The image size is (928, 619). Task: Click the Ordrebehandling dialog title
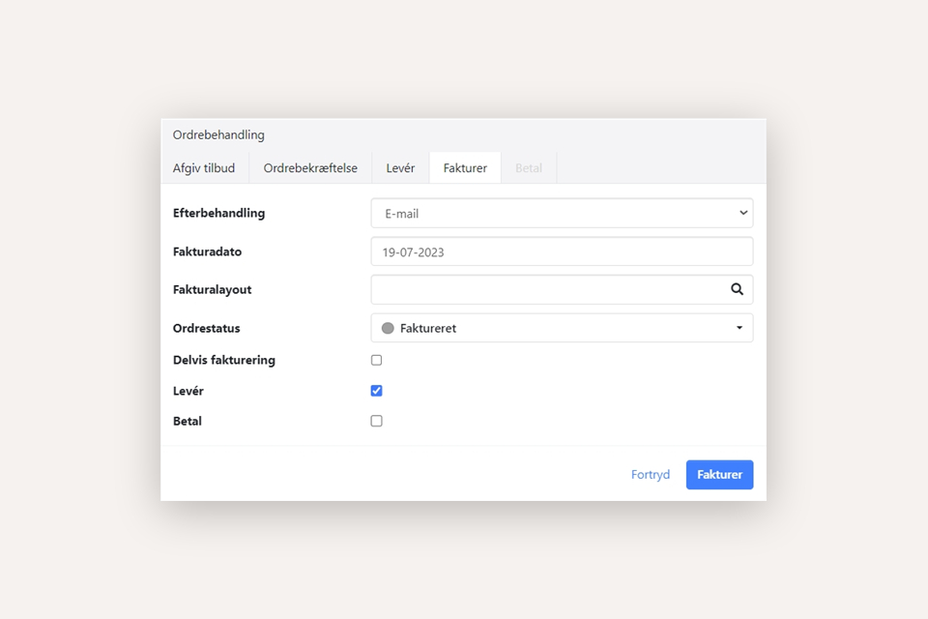pos(218,135)
